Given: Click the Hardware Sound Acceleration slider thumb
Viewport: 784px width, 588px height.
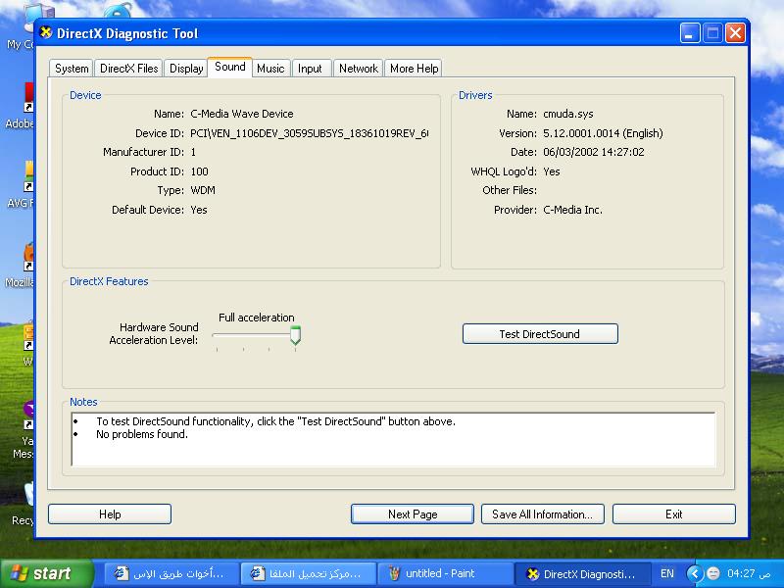Looking at the screenshot, I should click(x=296, y=335).
